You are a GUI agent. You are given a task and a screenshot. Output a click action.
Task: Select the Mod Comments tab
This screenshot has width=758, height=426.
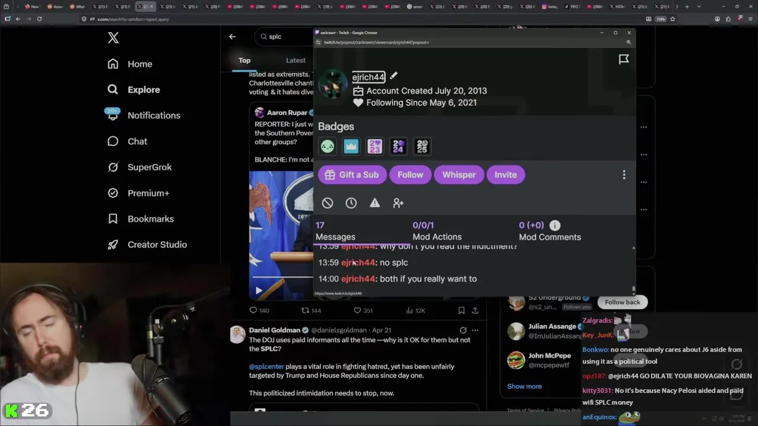(550, 231)
